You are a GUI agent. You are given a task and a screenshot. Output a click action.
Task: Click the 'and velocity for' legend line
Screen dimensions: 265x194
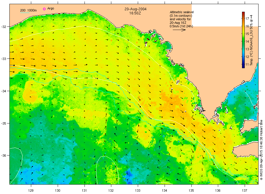coord(180,19)
